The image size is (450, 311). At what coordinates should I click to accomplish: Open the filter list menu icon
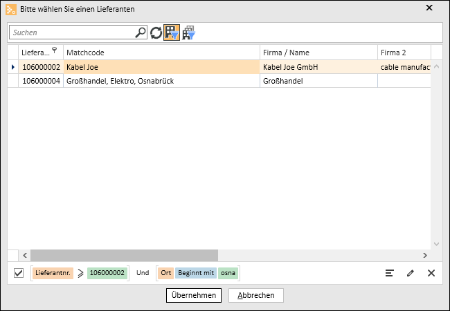coord(390,273)
